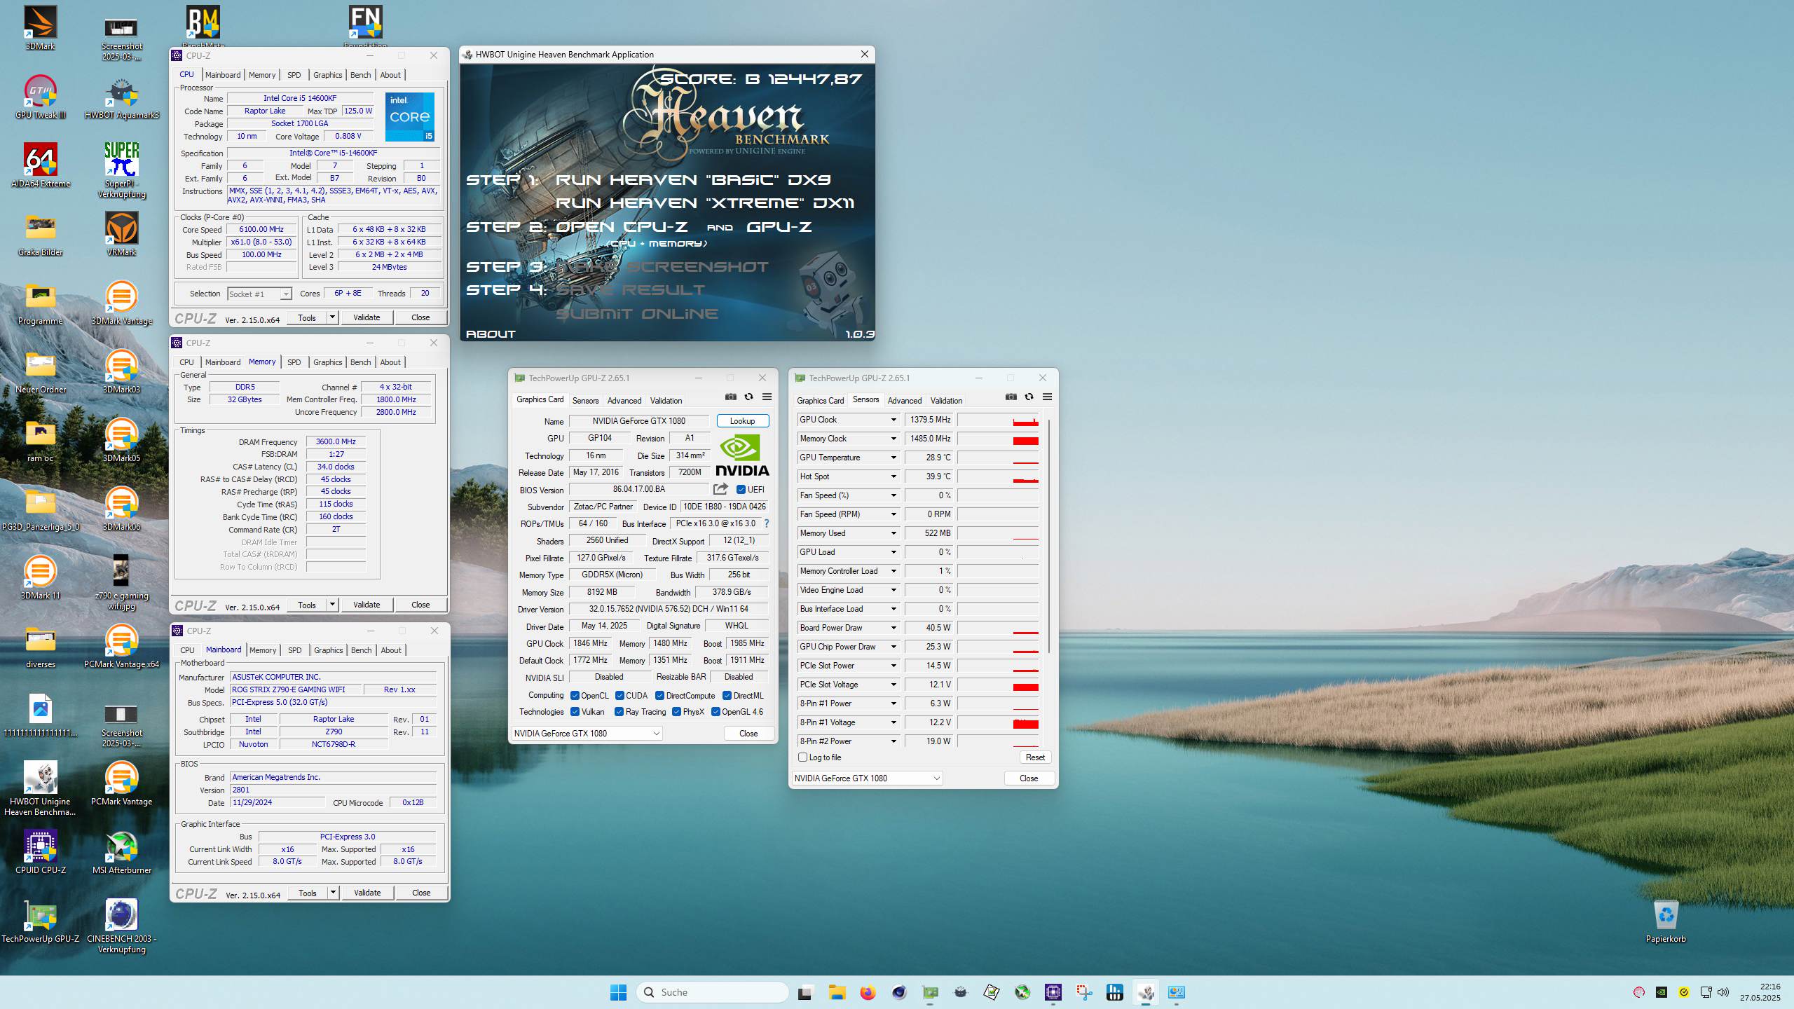This screenshot has width=1794, height=1009.
Task: Toggle the PhysX checkbox in GPU-Z
Action: click(676, 712)
